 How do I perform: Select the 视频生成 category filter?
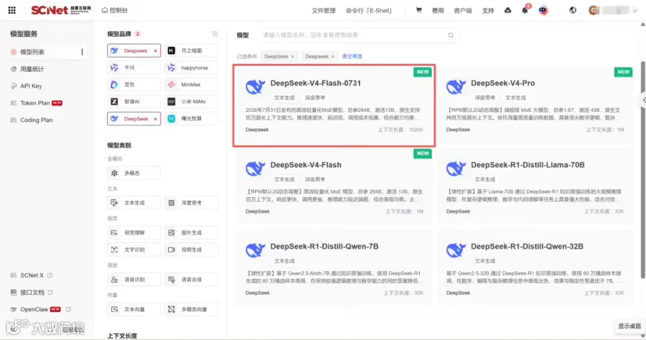(x=191, y=250)
